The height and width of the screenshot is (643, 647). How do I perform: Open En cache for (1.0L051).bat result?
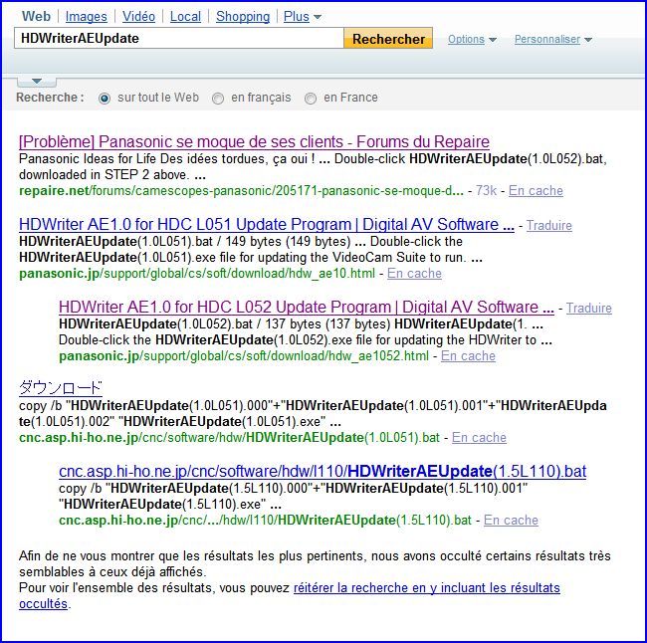479,438
